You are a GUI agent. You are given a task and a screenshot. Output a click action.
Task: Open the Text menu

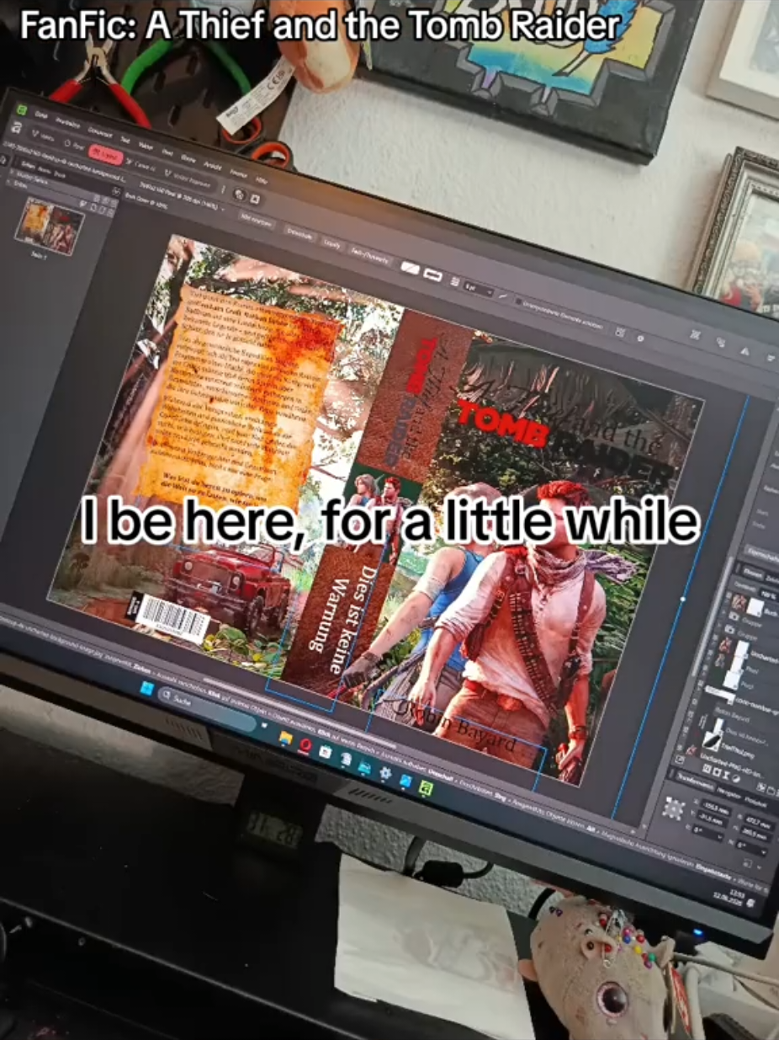coord(125,140)
